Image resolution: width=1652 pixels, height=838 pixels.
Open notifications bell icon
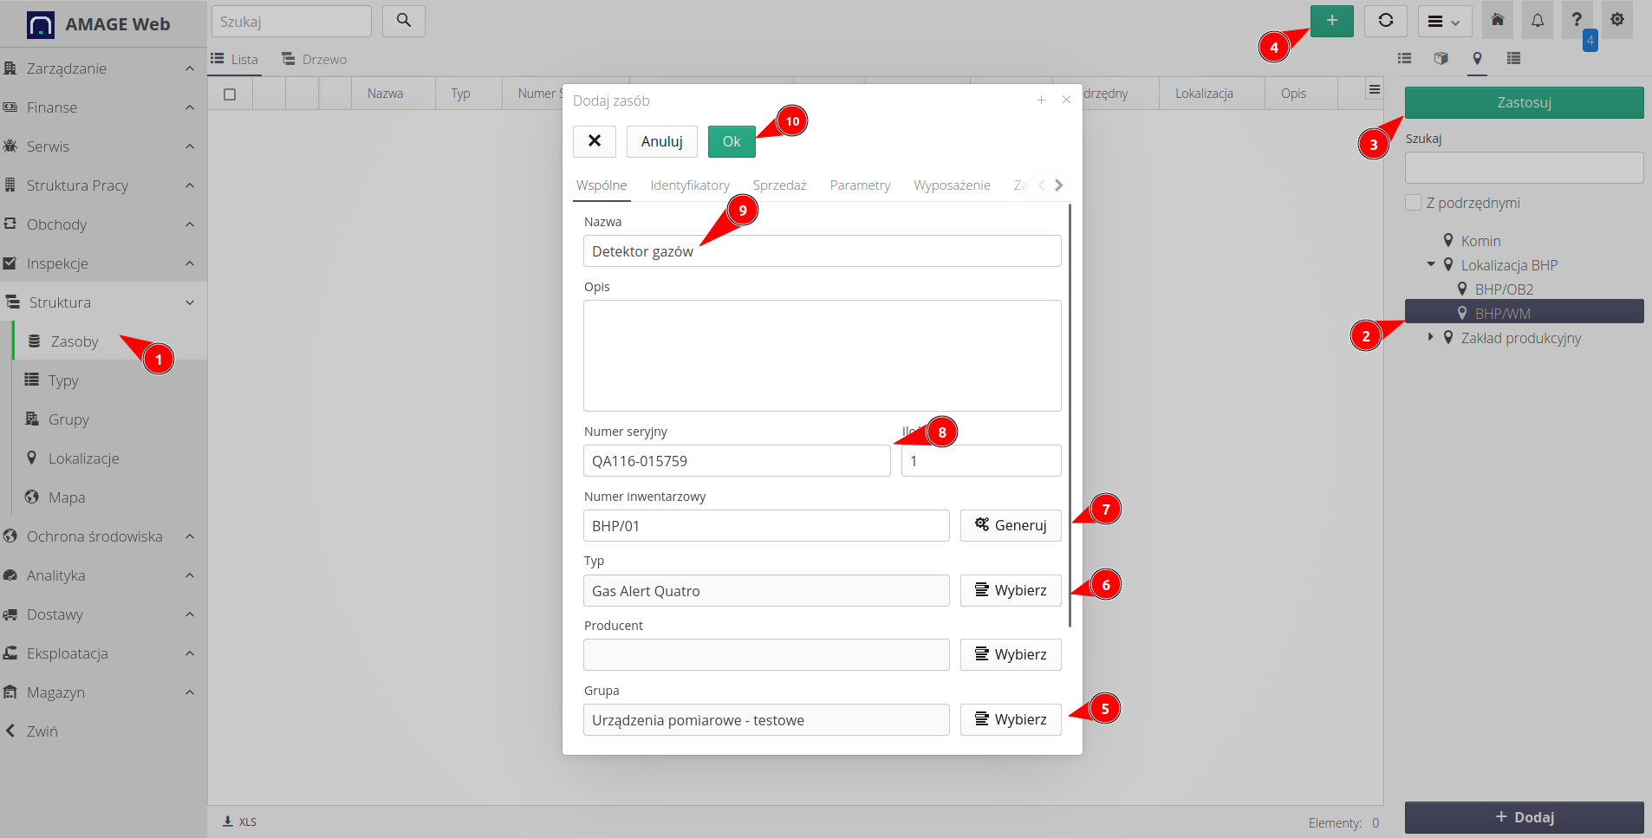[1537, 21]
